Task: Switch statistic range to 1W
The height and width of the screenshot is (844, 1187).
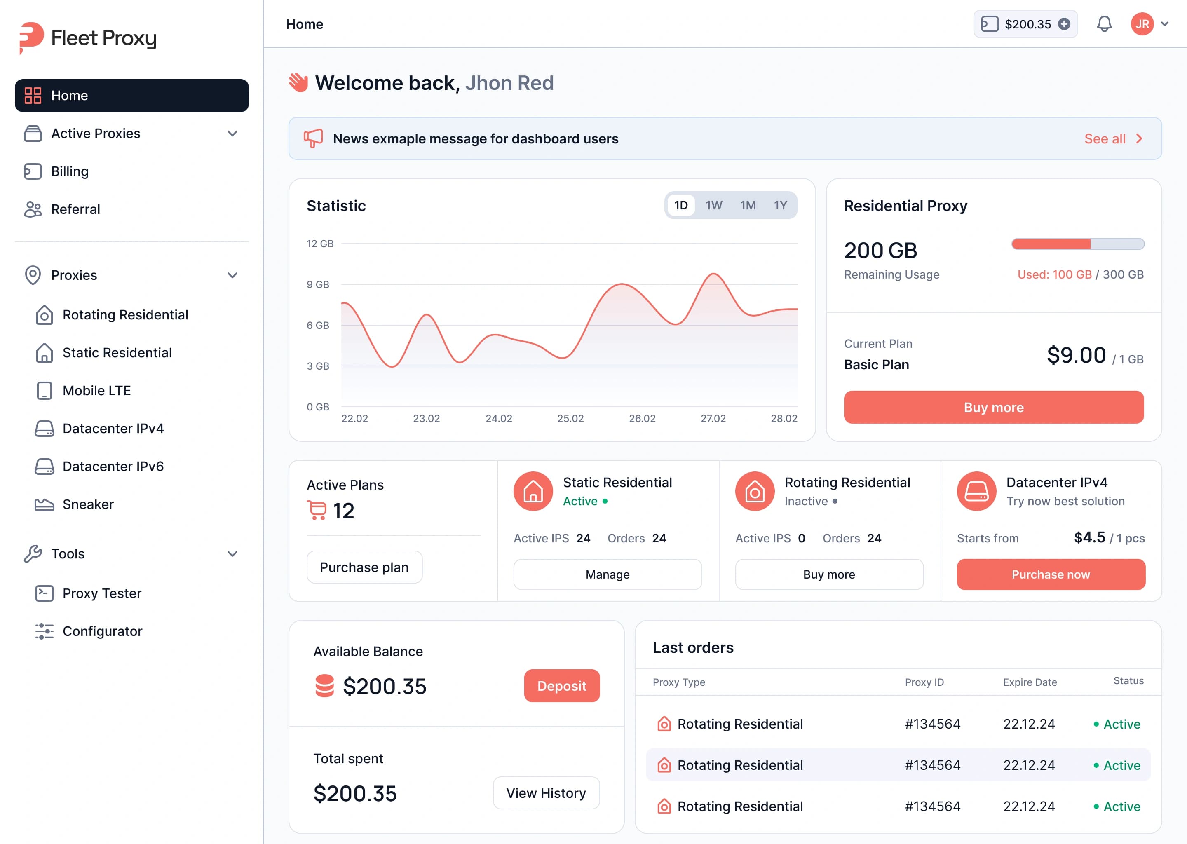Action: [x=713, y=205]
